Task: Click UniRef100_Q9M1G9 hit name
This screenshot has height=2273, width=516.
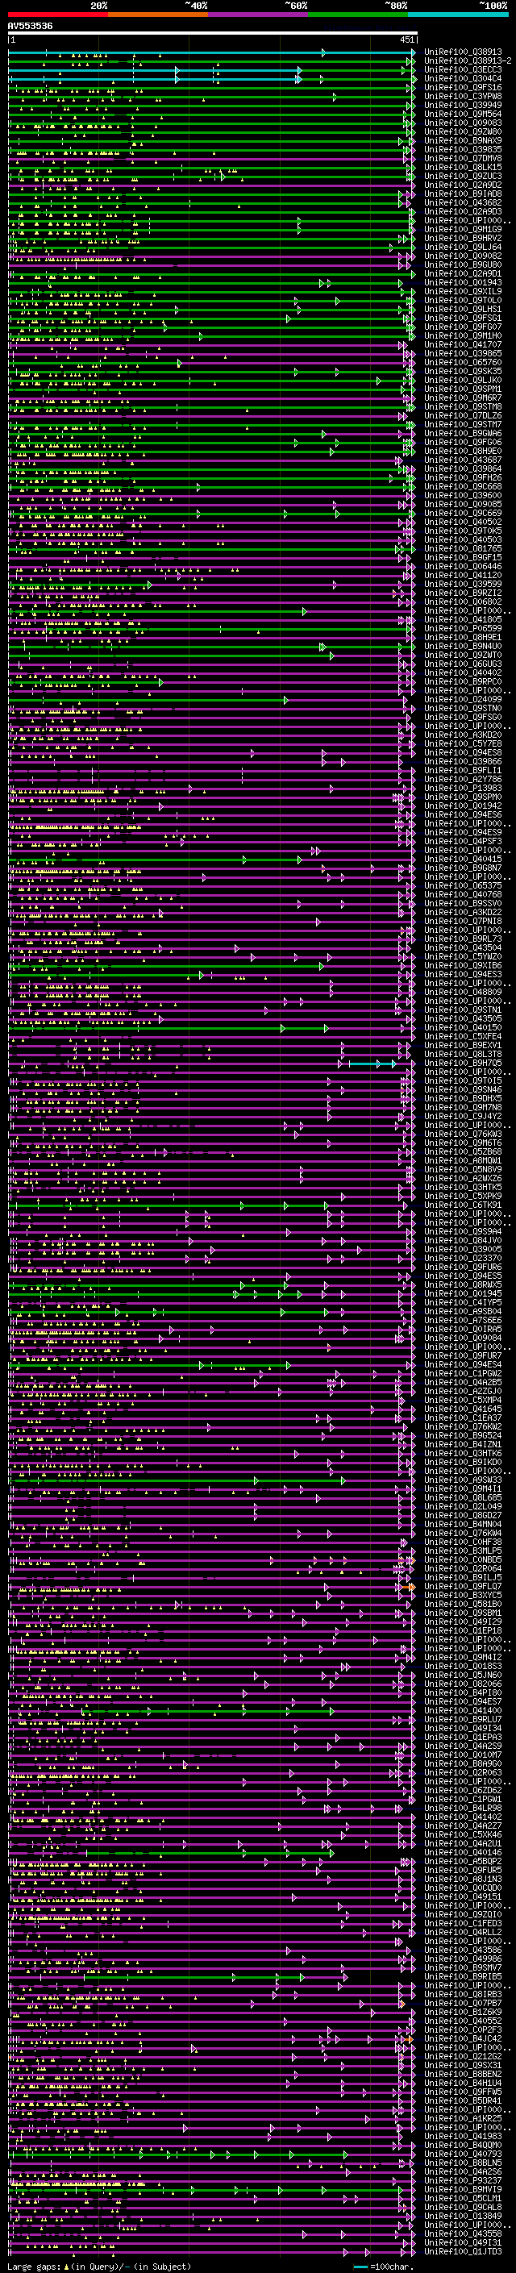Action: [463, 230]
